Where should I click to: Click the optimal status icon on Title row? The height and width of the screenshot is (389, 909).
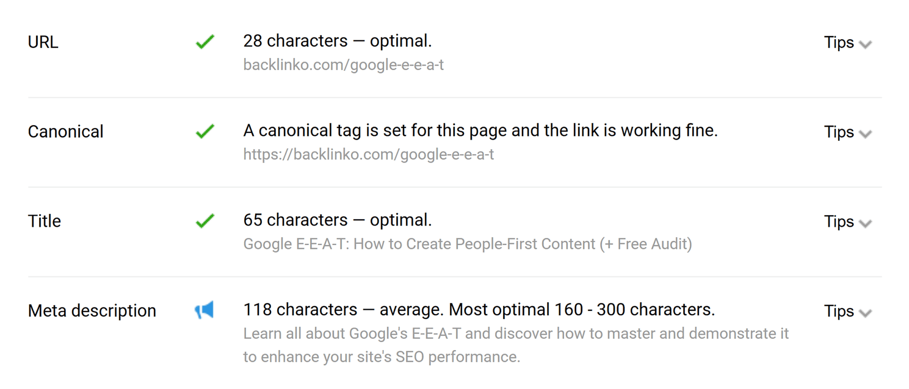click(x=205, y=221)
